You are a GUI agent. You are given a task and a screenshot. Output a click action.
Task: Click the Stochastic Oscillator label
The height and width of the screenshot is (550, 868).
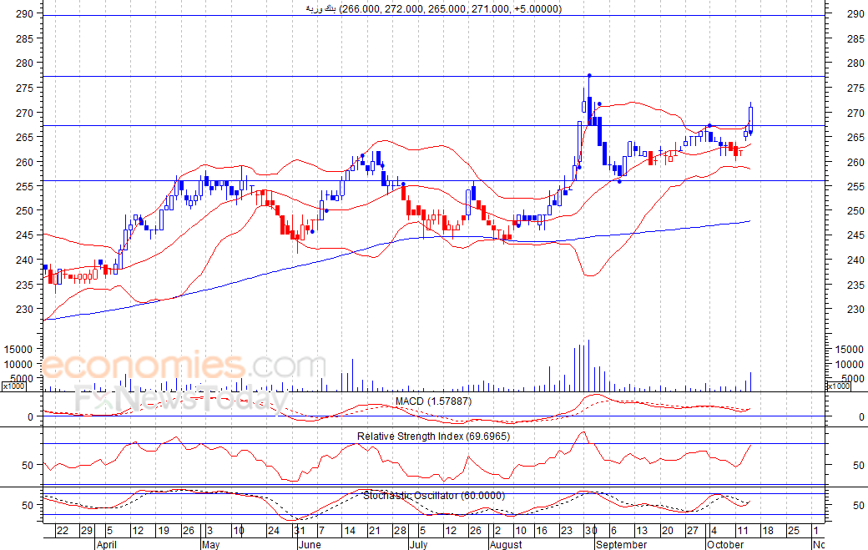click(434, 495)
